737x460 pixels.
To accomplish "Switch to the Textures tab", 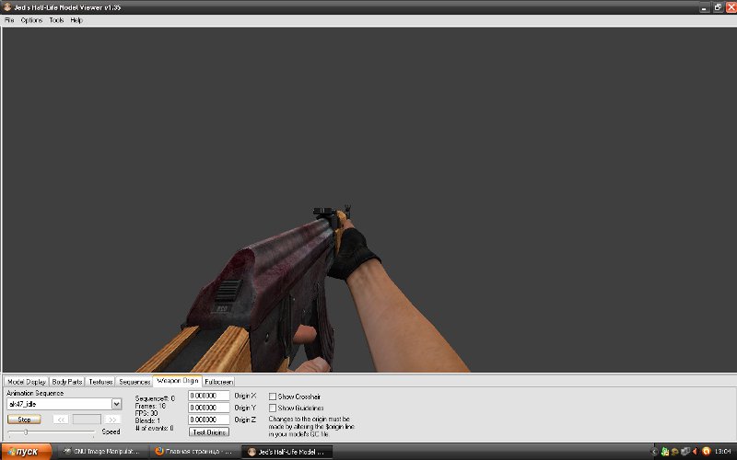I will click(100, 382).
